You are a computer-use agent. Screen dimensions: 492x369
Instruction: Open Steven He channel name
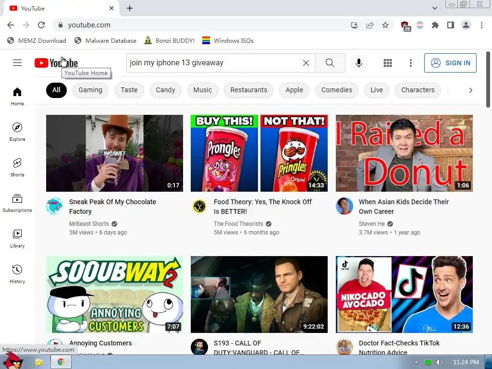[372, 224]
